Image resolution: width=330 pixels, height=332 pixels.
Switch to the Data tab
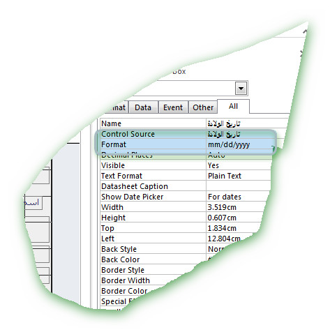[143, 107]
